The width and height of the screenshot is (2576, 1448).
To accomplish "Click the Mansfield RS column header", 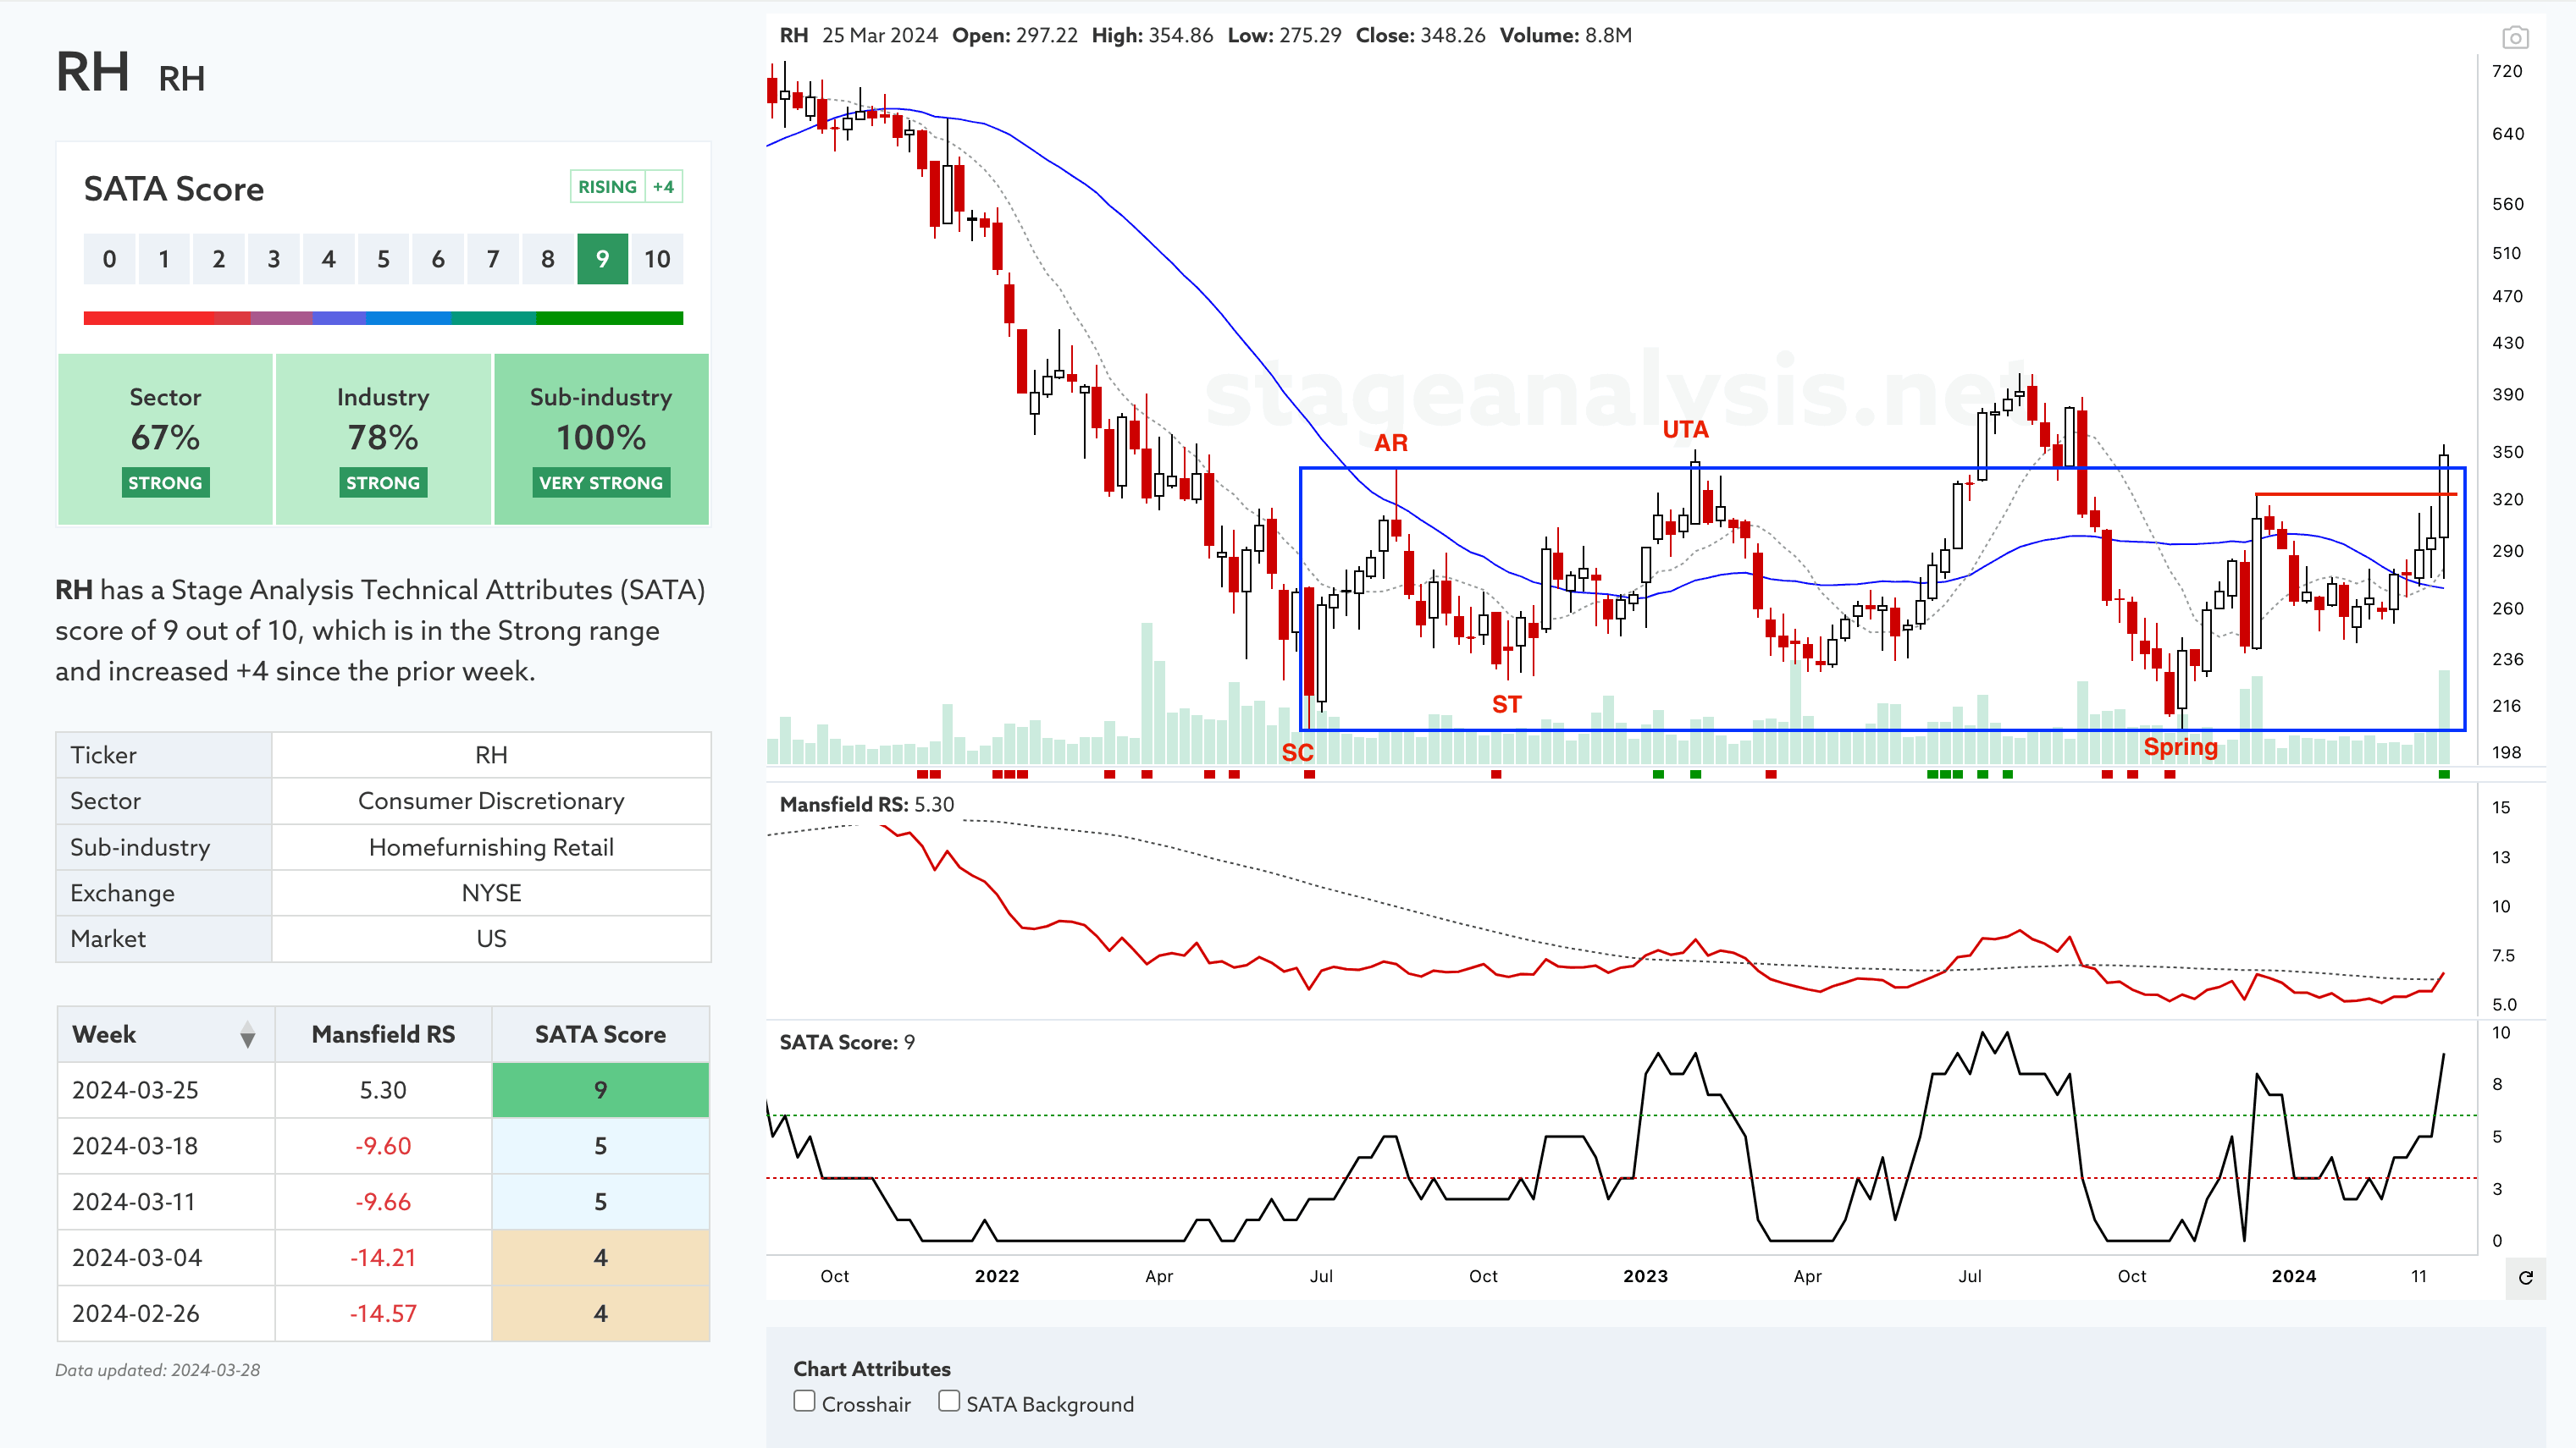I will (x=383, y=1034).
